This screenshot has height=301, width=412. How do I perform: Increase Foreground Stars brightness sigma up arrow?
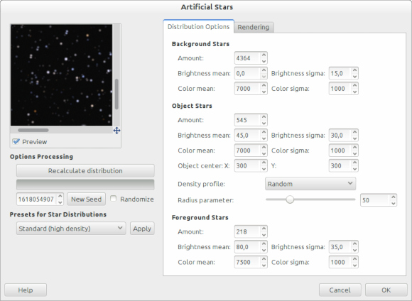[x=354, y=243]
